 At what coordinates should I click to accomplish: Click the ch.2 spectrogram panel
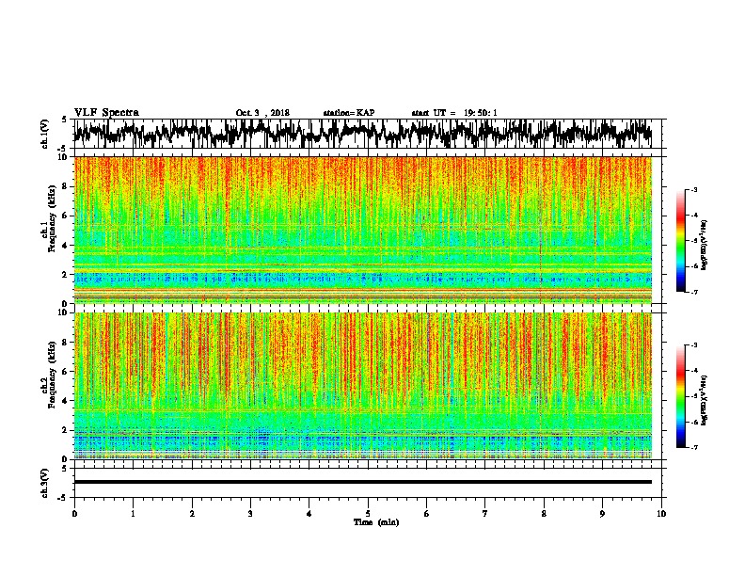pos(363,386)
